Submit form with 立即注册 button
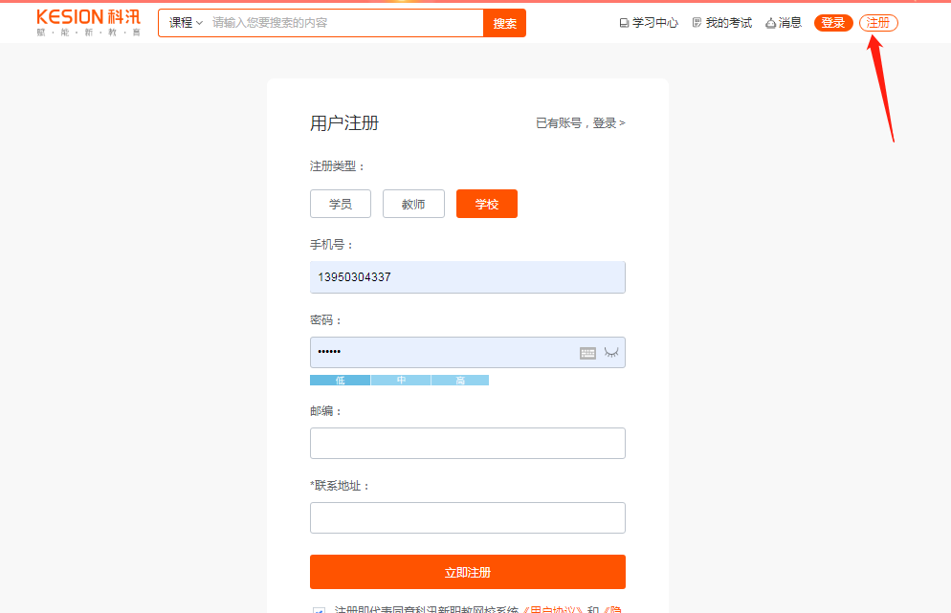Screen dimensions: 951x613 coord(467,572)
